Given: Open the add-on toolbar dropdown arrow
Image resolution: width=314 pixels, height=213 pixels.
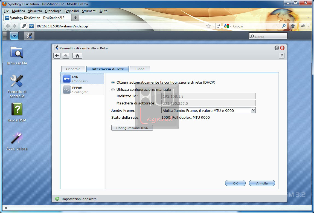Looking at the screenshot, I should 309,26.
